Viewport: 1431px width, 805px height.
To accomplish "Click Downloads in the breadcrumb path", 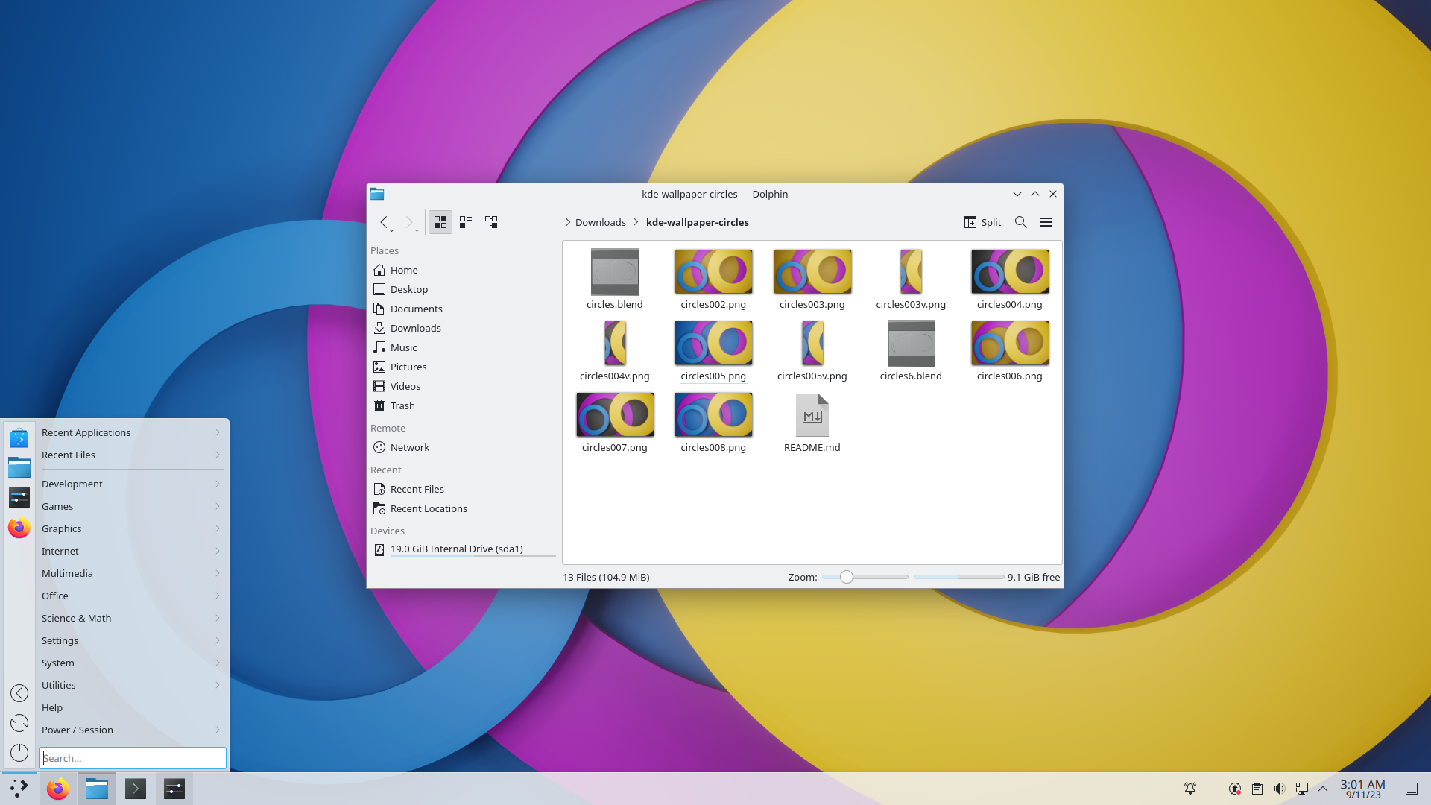I will pos(600,222).
